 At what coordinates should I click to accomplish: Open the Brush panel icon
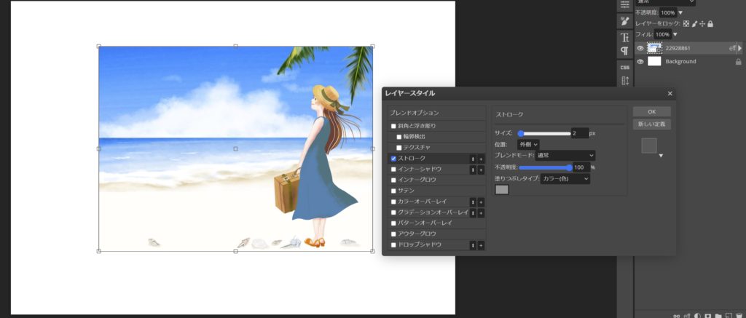coord(624,21)
